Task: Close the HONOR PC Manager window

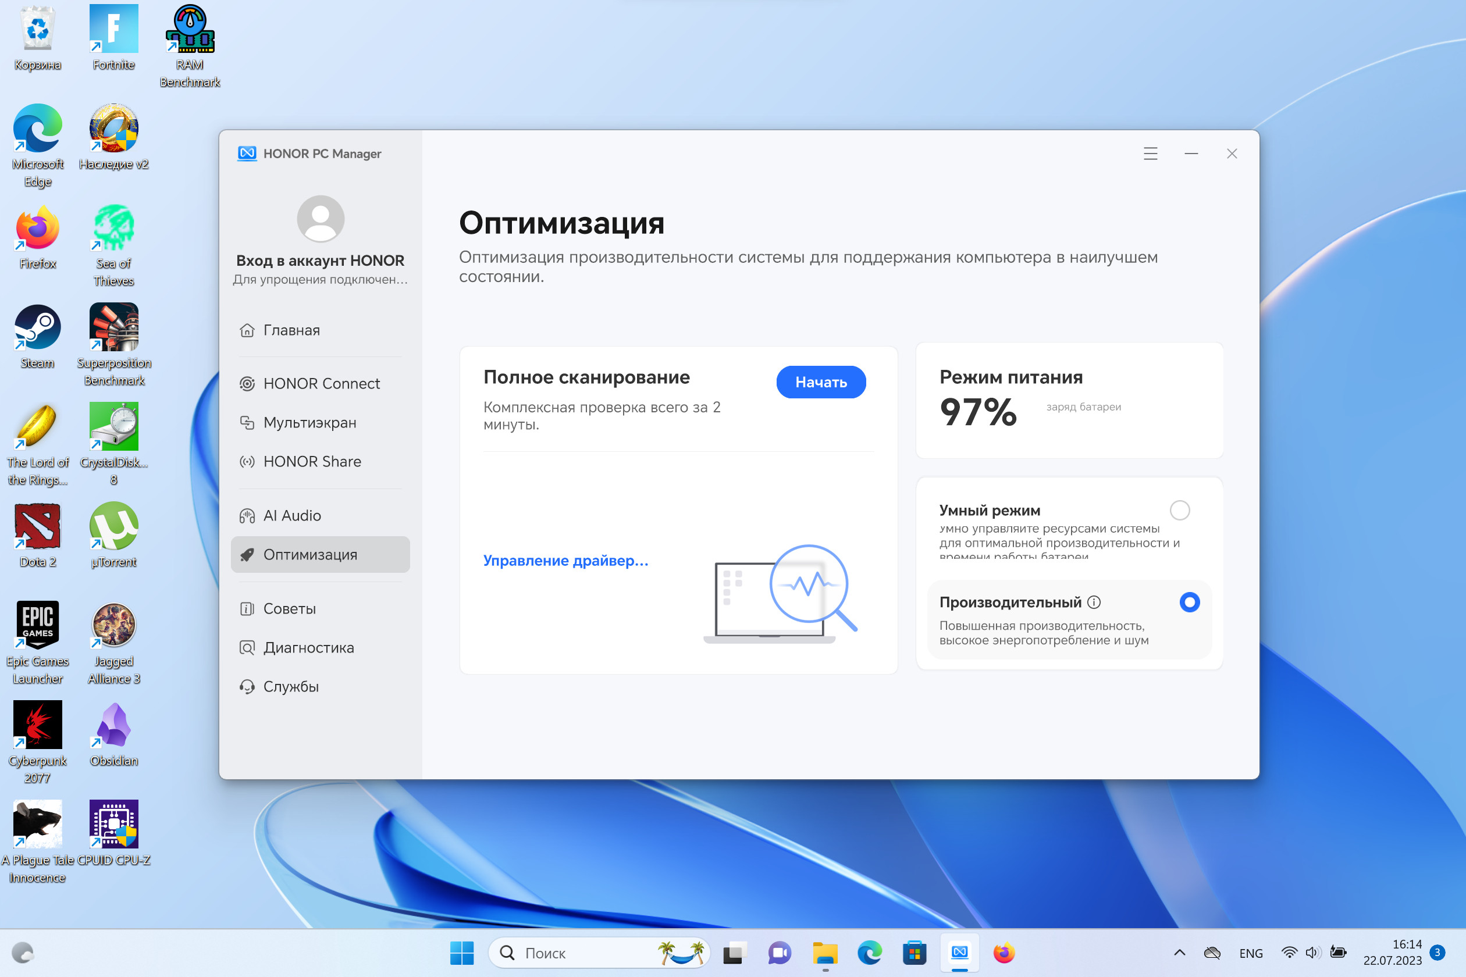Action: click(x=1232, y=154)
